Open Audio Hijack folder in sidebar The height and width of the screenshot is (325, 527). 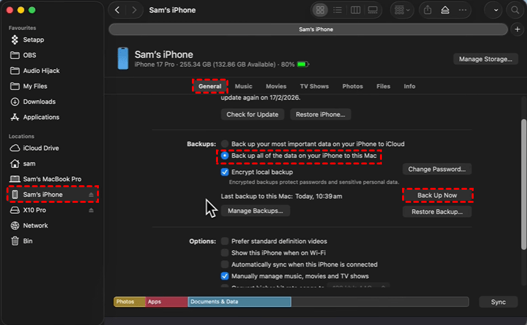point(41,70)
